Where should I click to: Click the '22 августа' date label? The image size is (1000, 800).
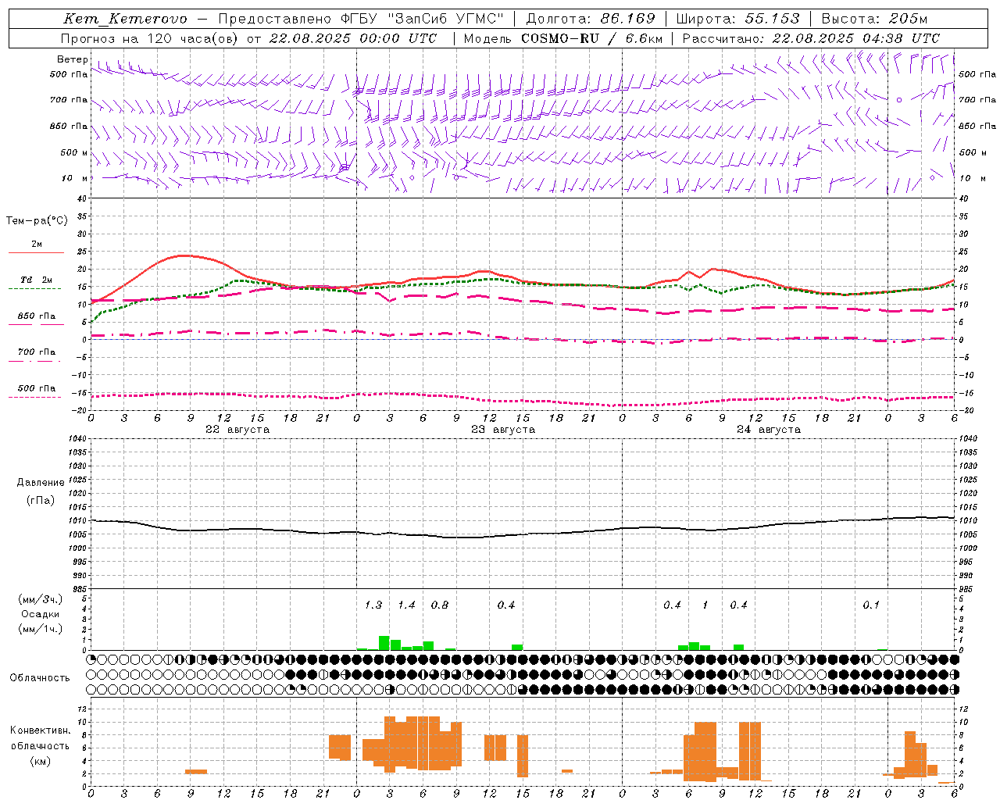pos(237,430)
